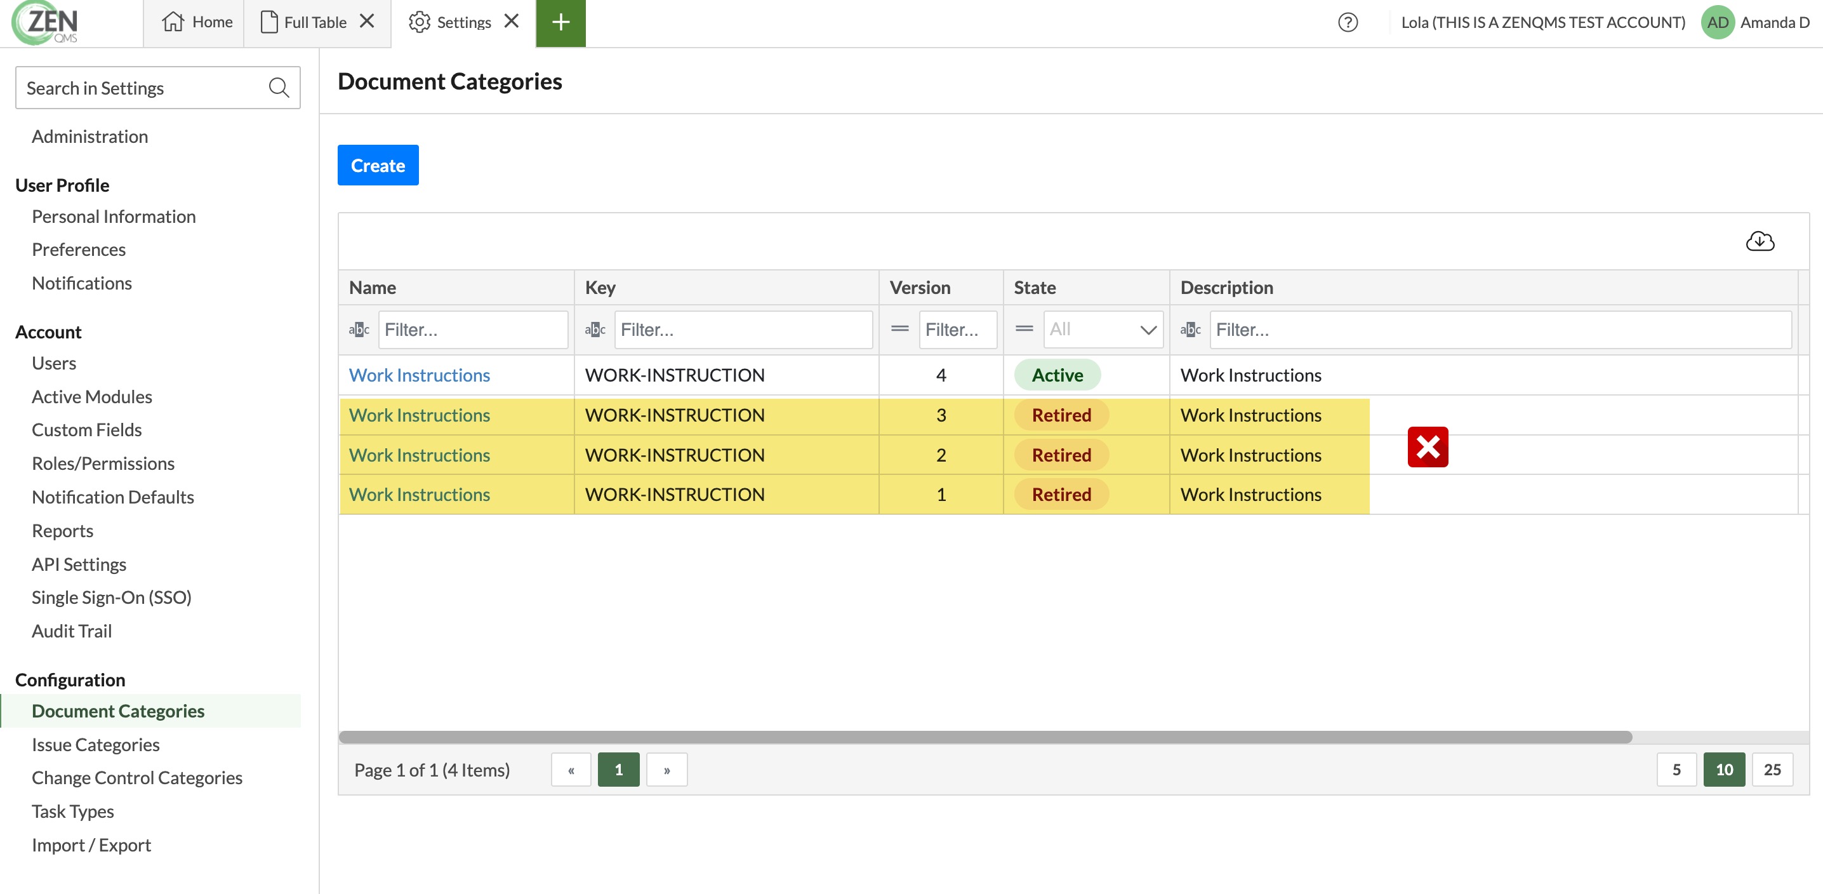Open the version 2 Work Instructions link
This screenshot has height=894, width=1823.
(x=420, y=455)
